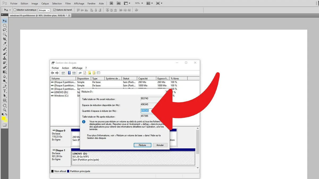Open the screen mode dropdown arrow
319x179 pixels.
(161, 3)
